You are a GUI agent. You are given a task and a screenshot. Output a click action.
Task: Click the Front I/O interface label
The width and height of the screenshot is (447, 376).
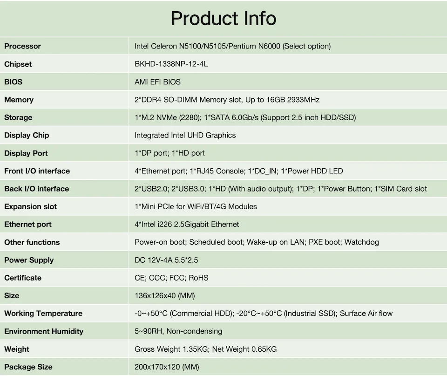37,171
